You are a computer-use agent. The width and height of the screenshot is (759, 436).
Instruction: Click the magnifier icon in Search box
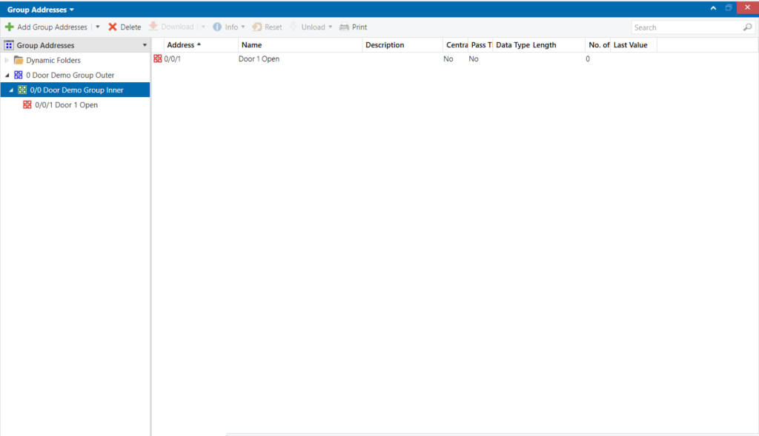(x=747, y=27)
